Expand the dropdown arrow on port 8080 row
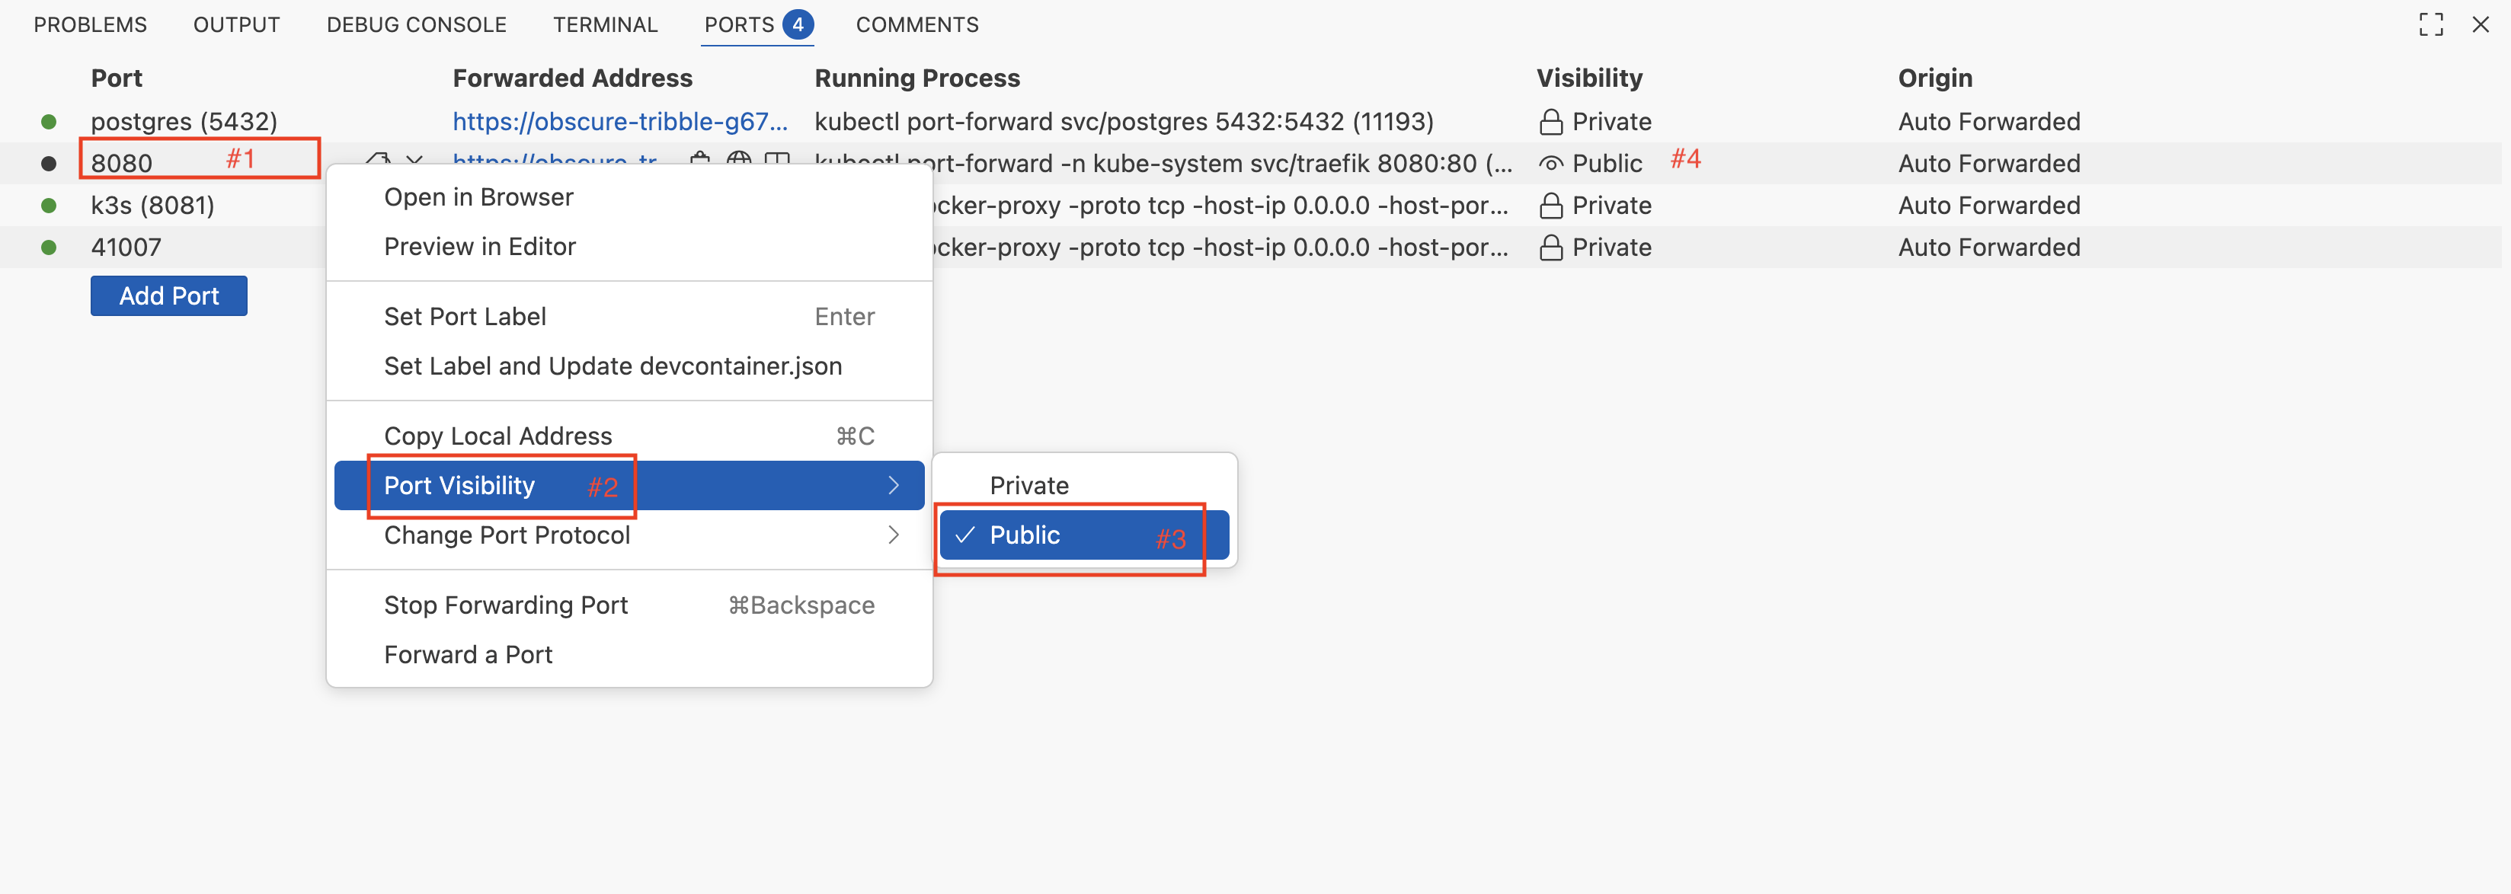This screenshot has width=2511, height=894. tap(414, 161)
